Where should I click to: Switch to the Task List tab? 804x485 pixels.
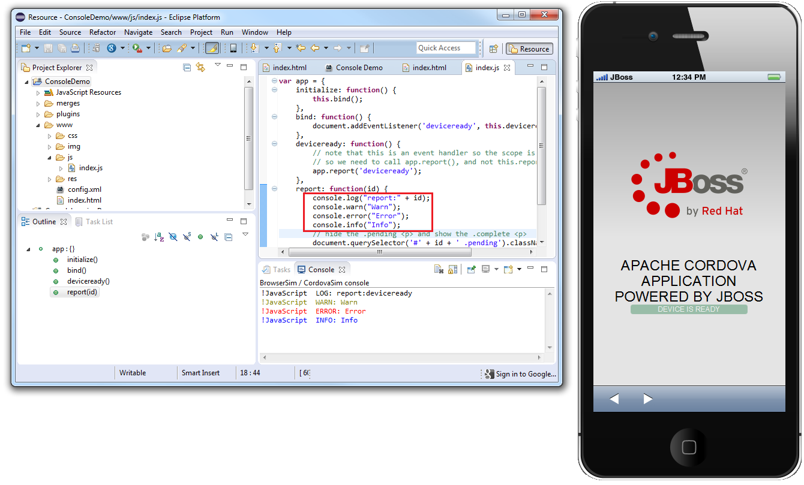pyautogui.click(x=94, y=222)
